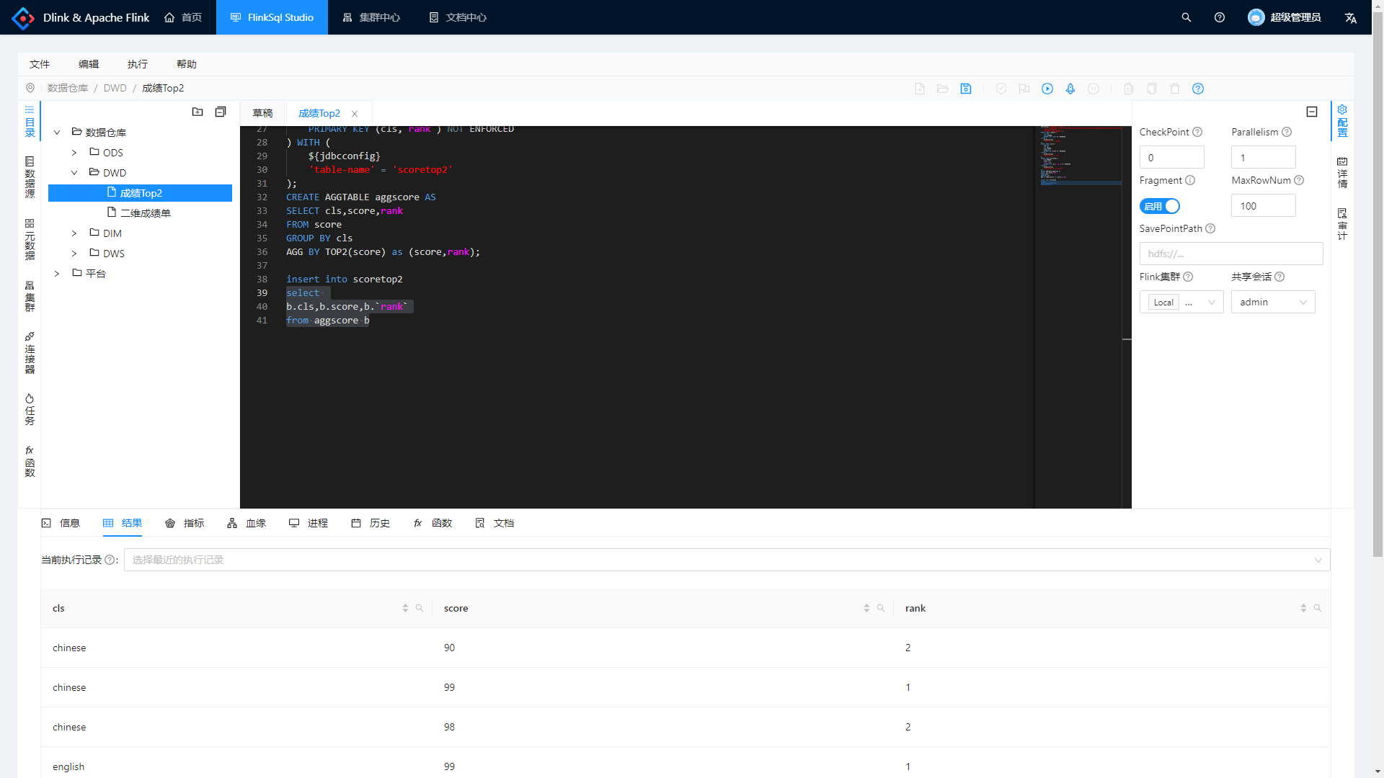Click the collapse-all tree icon

coord(221,112)
